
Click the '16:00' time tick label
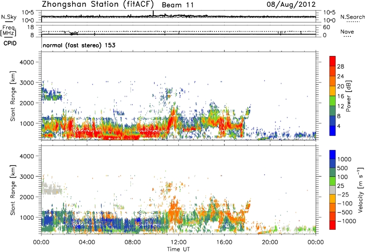[224, 242]
